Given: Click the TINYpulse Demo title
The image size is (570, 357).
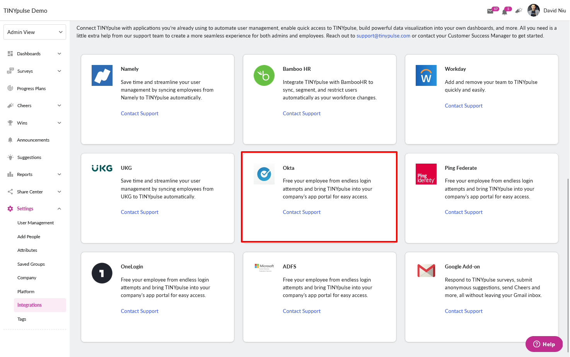Looking at the screenshot, I should (26, 11).
